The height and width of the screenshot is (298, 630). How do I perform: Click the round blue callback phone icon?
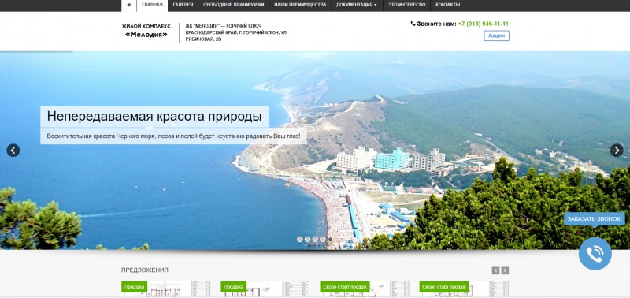pyautogui.click(x=595, y=254)
